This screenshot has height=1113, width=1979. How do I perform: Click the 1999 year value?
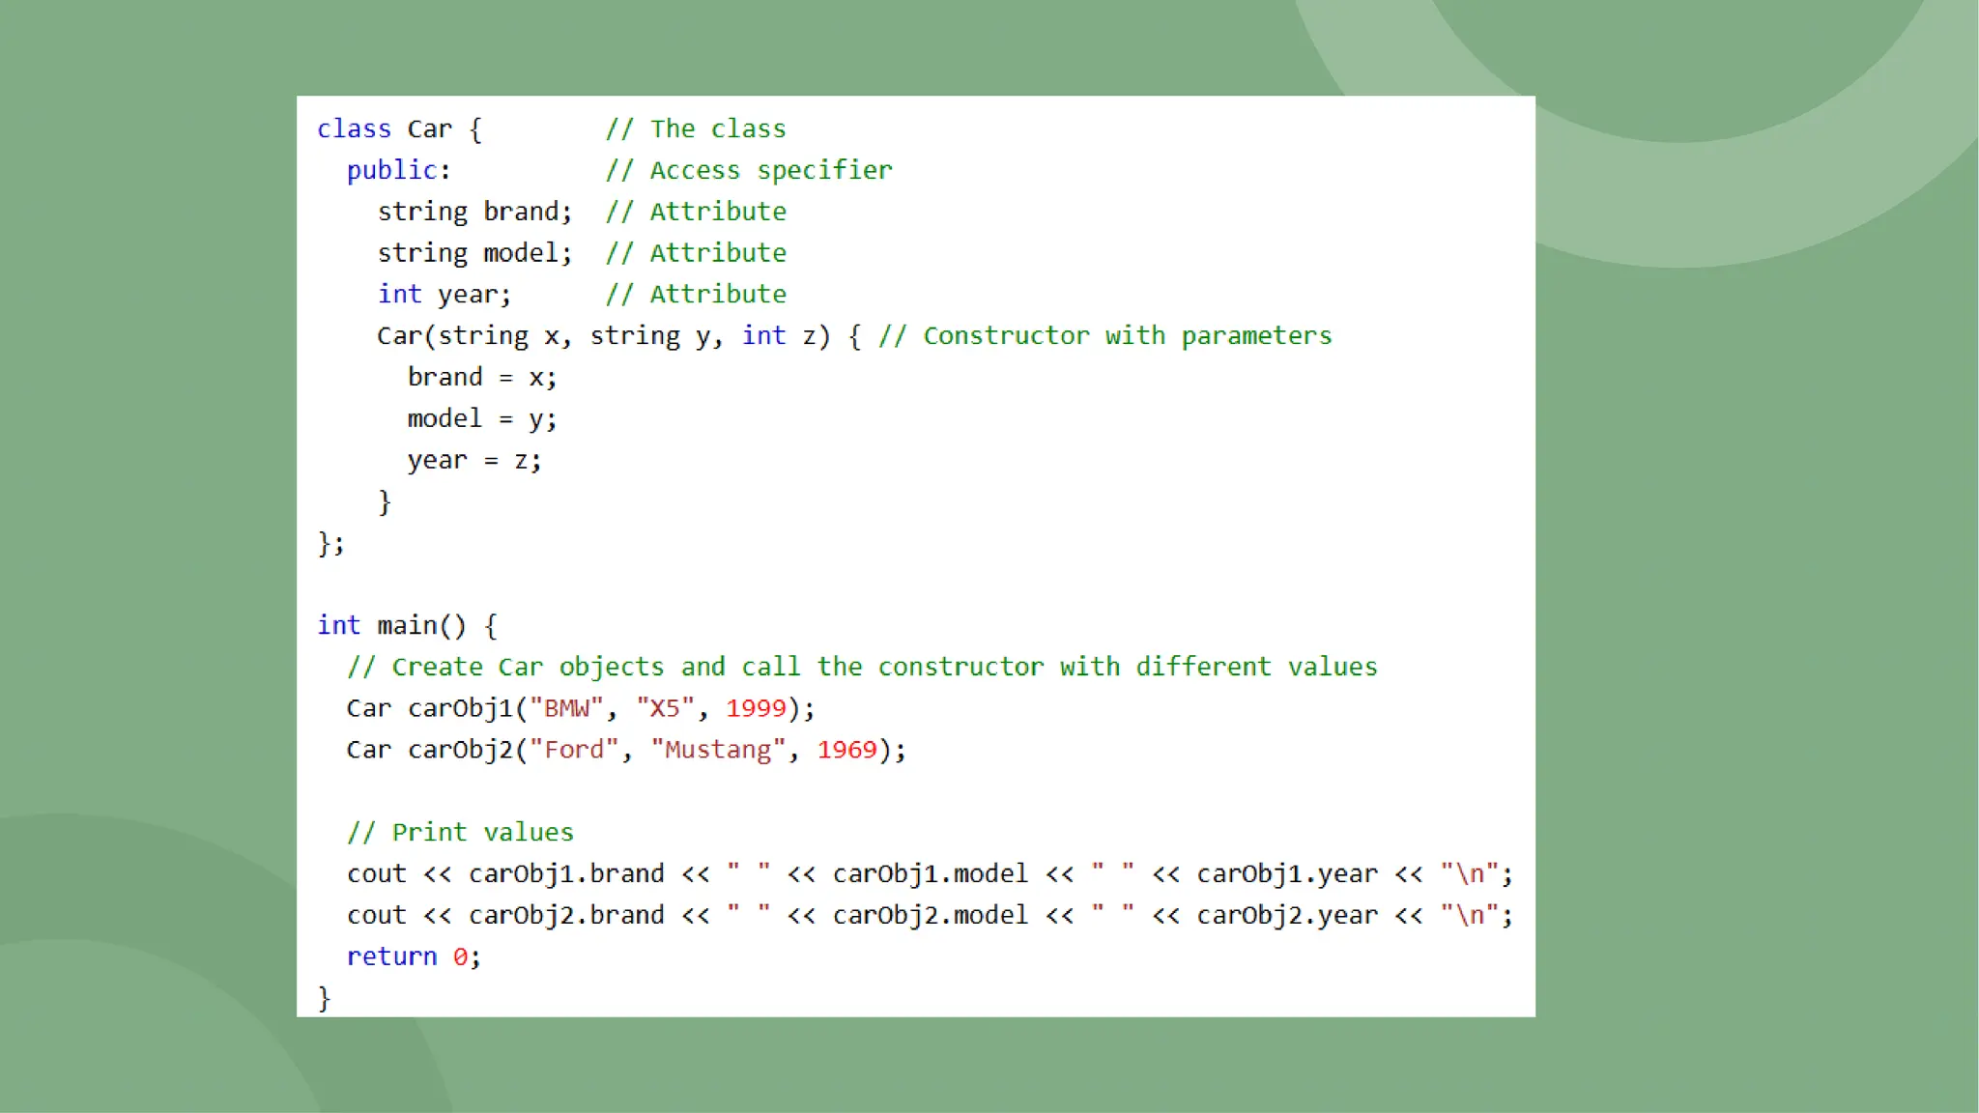pos(756,708)
